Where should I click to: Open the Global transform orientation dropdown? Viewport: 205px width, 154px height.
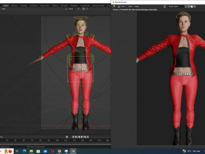coord(70,9)
